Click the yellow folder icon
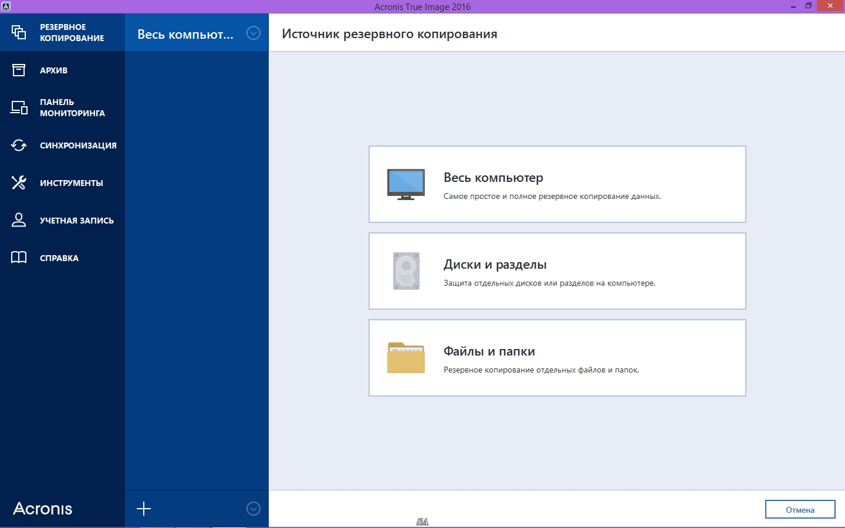Viewport: 845px width, 528px height. 406,358
